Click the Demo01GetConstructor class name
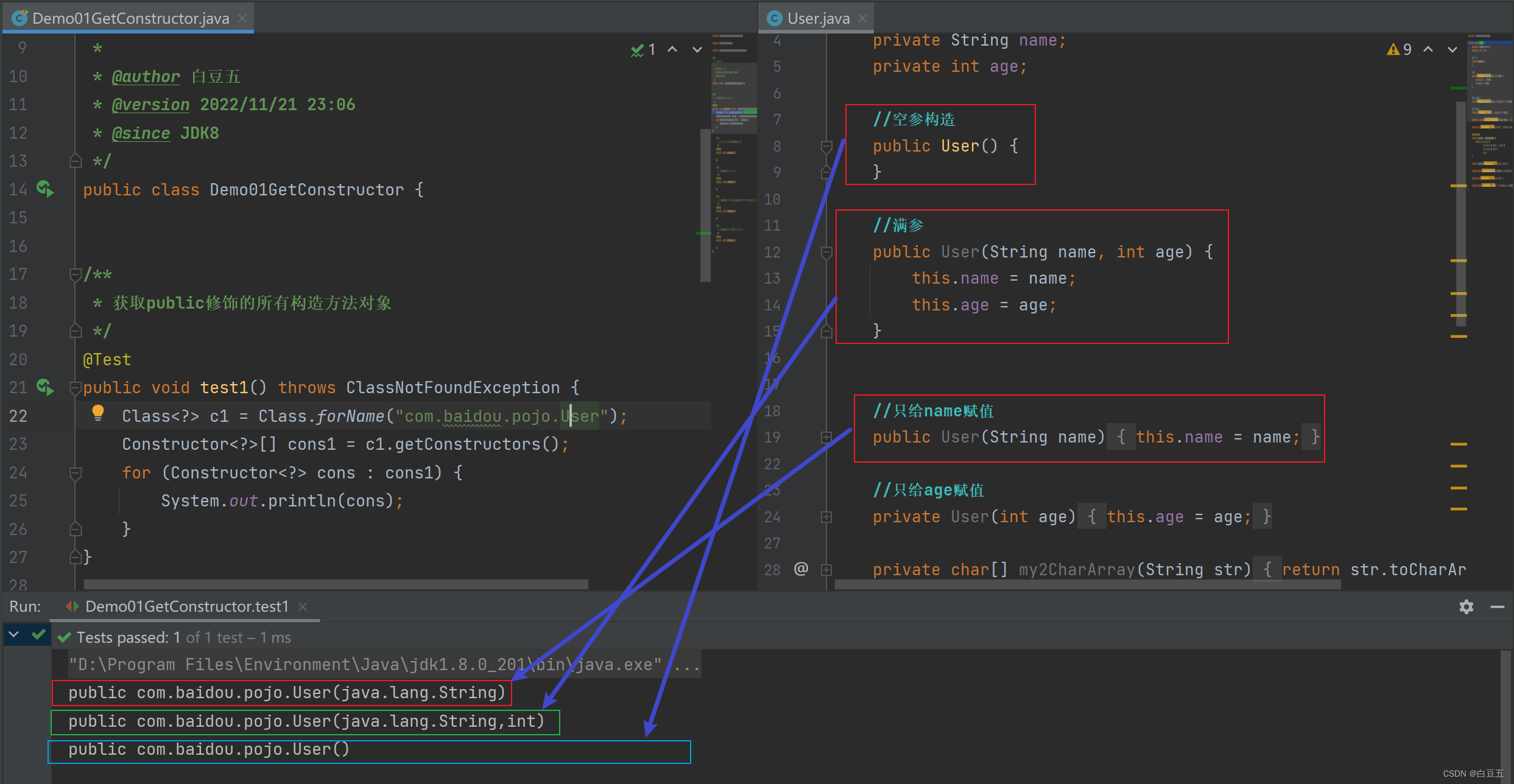The image size is (1514, 784). point(306,190)
